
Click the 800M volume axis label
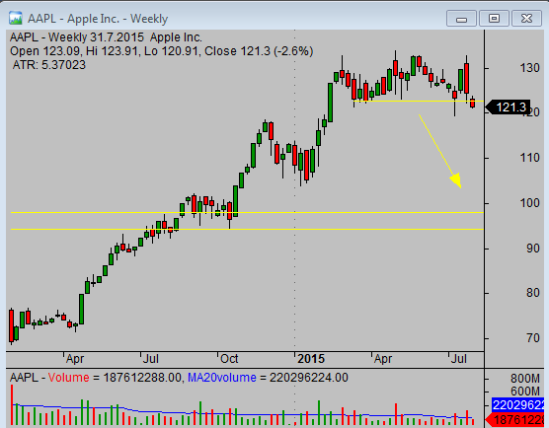click(x=525, y=379)
